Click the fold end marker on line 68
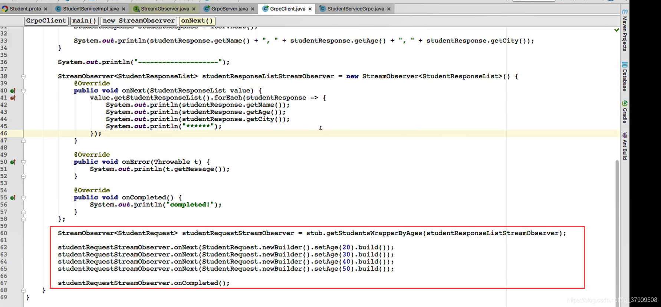 pyautogui.click(x=23, y=290)
